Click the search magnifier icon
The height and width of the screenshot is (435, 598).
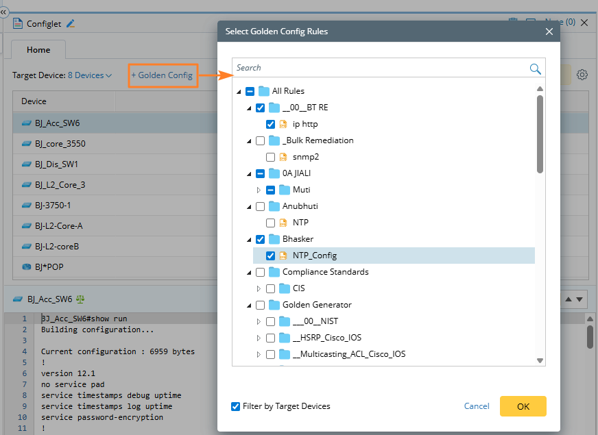(535, 69)
